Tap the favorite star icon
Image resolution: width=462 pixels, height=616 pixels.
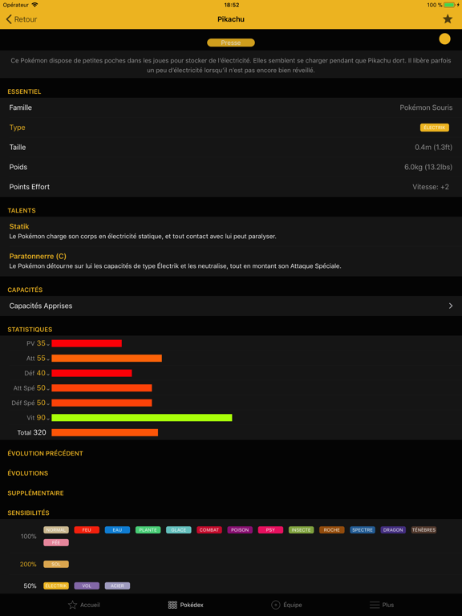[448, 19]
